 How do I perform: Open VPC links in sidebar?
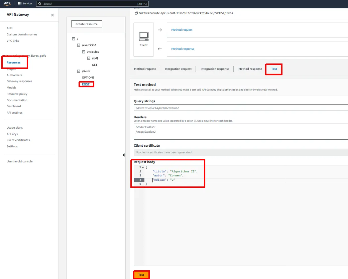coord(13,41)
